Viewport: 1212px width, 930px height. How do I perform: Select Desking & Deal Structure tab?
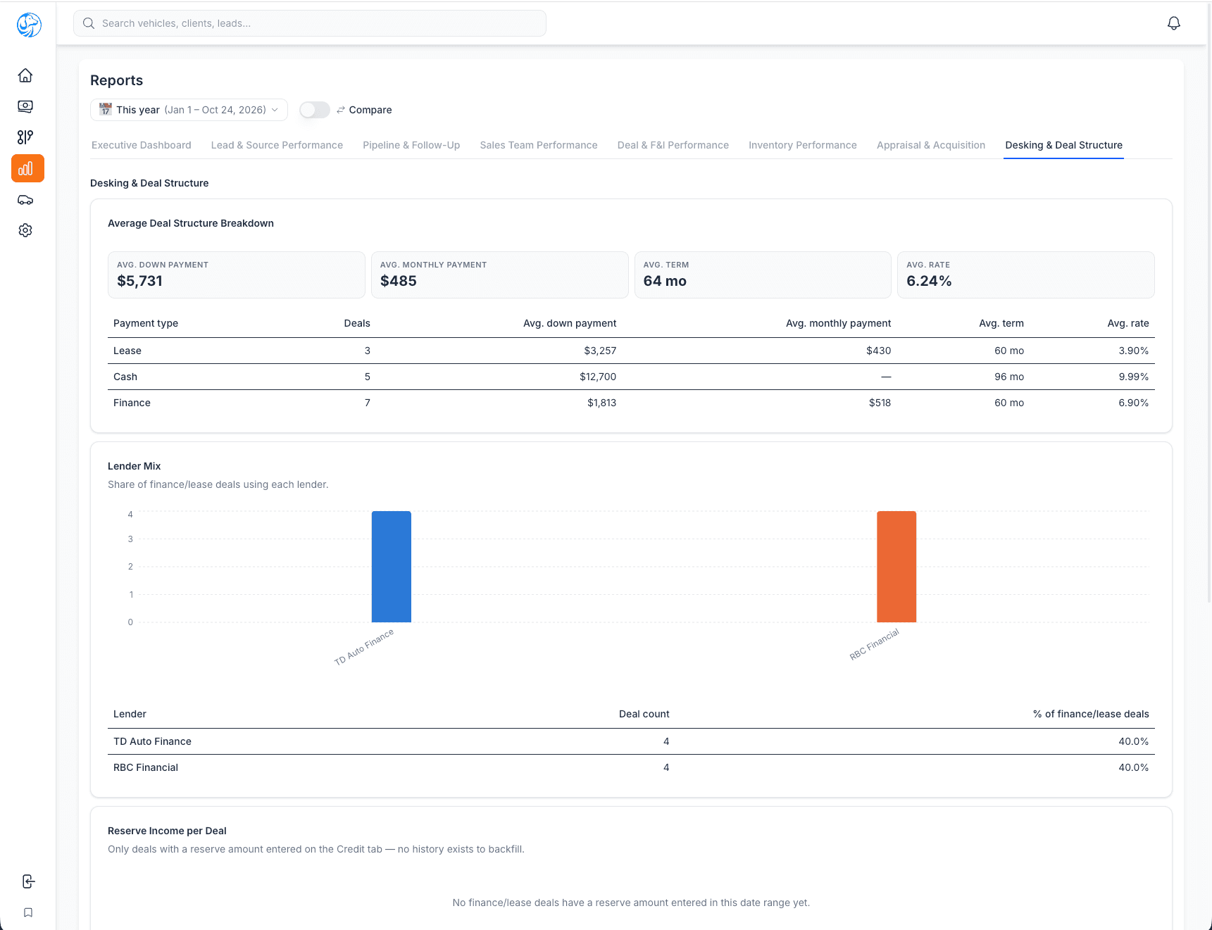[1064, 145]
